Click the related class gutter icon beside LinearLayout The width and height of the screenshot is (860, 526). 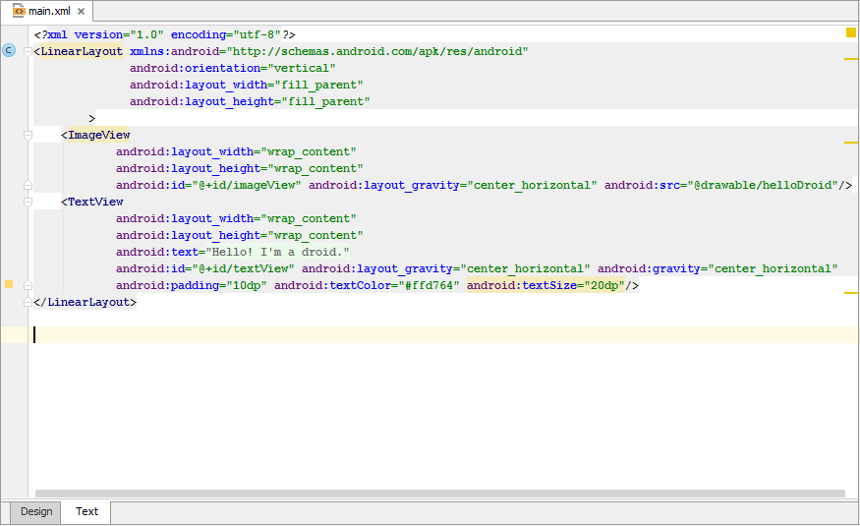(x=9, y=50)
